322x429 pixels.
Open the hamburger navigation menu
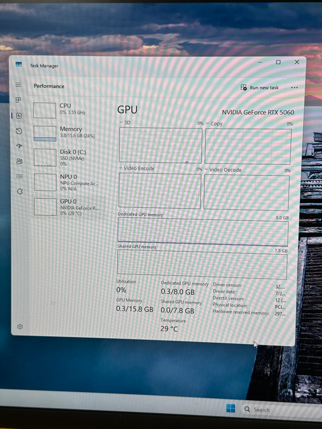(x=19, y=85)
